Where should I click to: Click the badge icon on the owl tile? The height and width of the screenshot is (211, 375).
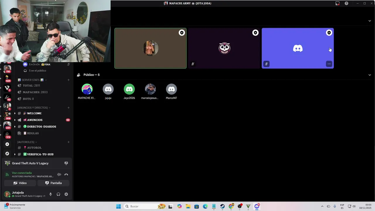pos(255,33)
